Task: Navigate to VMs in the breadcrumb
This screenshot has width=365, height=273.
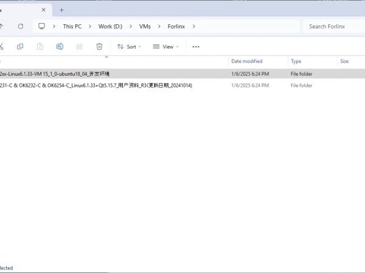Action: pos(146,27)
